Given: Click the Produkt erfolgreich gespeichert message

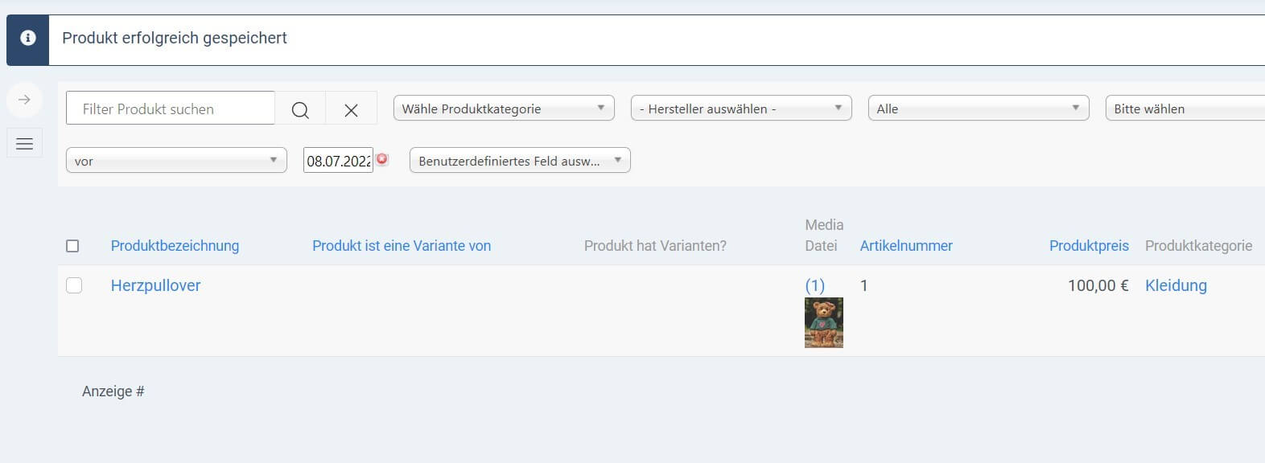Looking at the screenshot, I should click(x=175, y=38).
